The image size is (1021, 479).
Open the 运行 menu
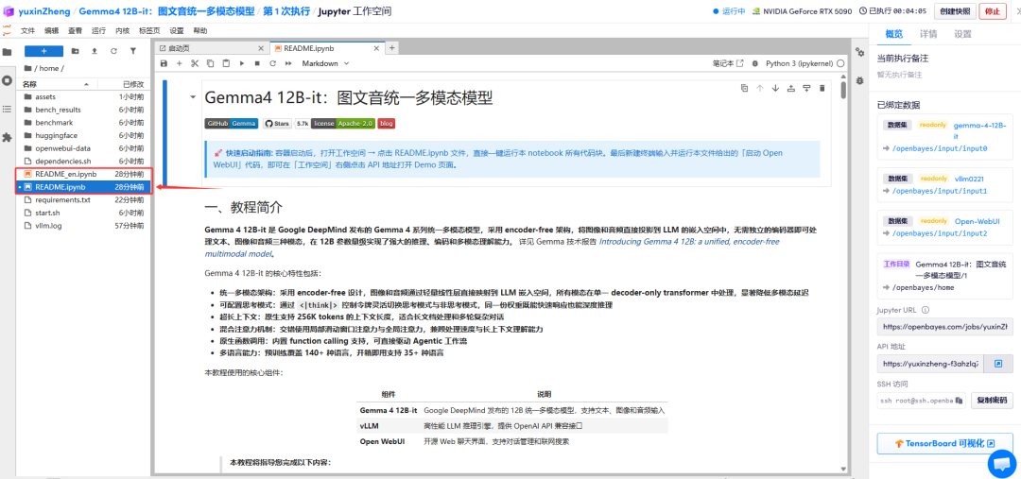point(99,30)
